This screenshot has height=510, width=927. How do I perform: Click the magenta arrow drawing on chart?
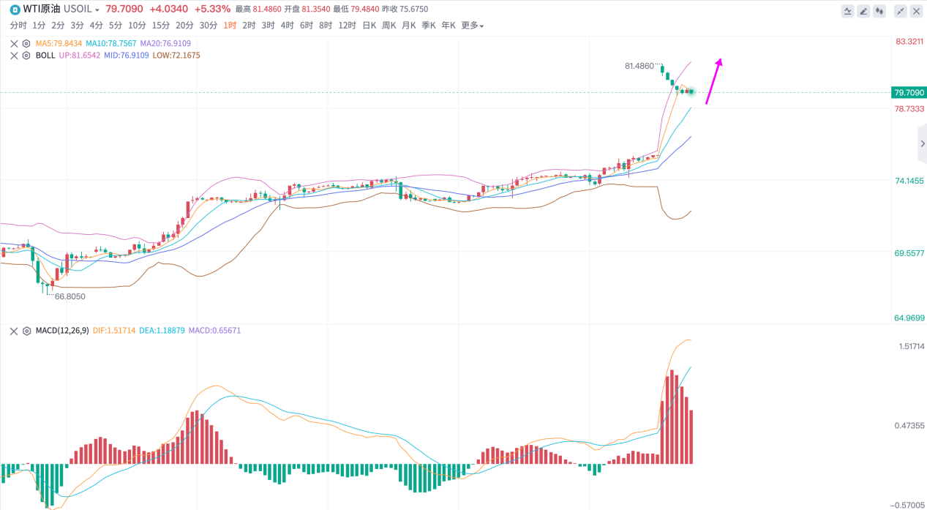click(714, 81)
